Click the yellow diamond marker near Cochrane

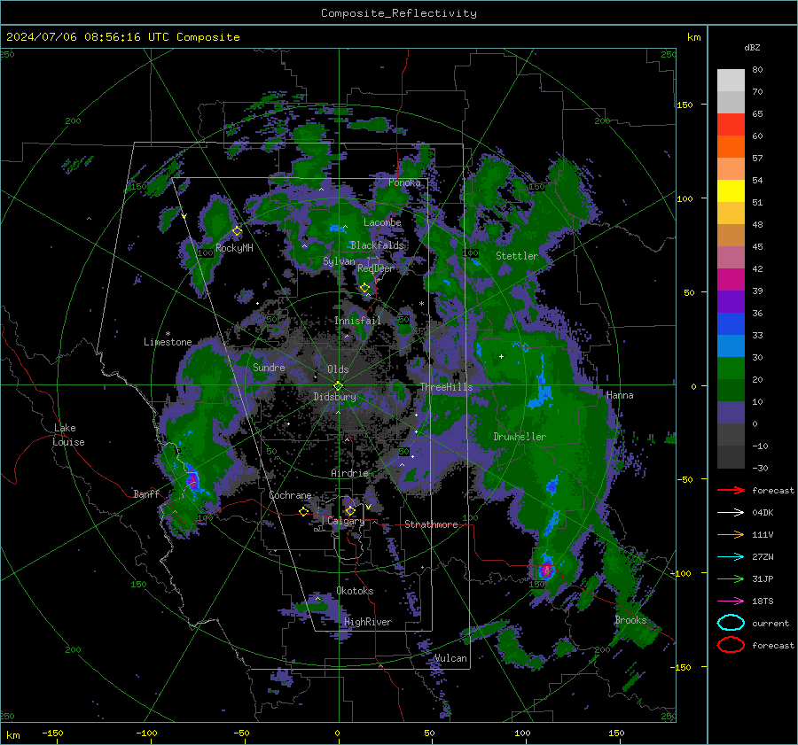[304, 511]
